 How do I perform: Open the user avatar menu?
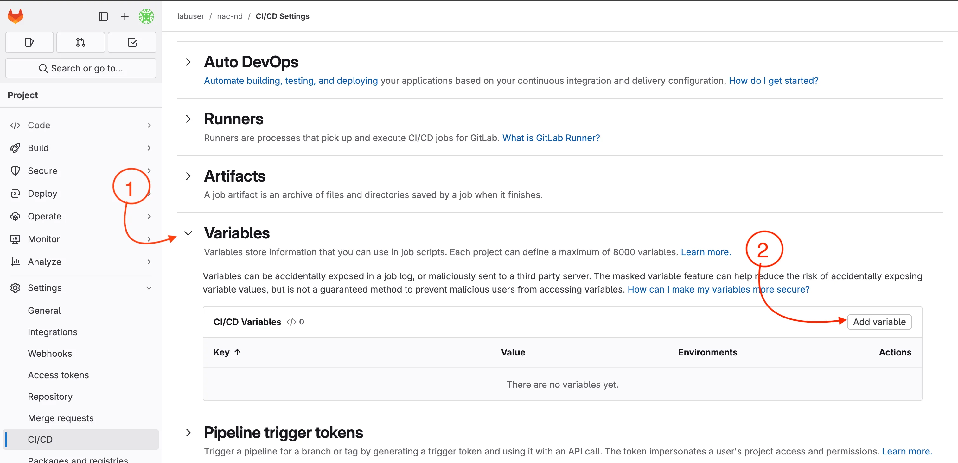(x=146, y=16)
